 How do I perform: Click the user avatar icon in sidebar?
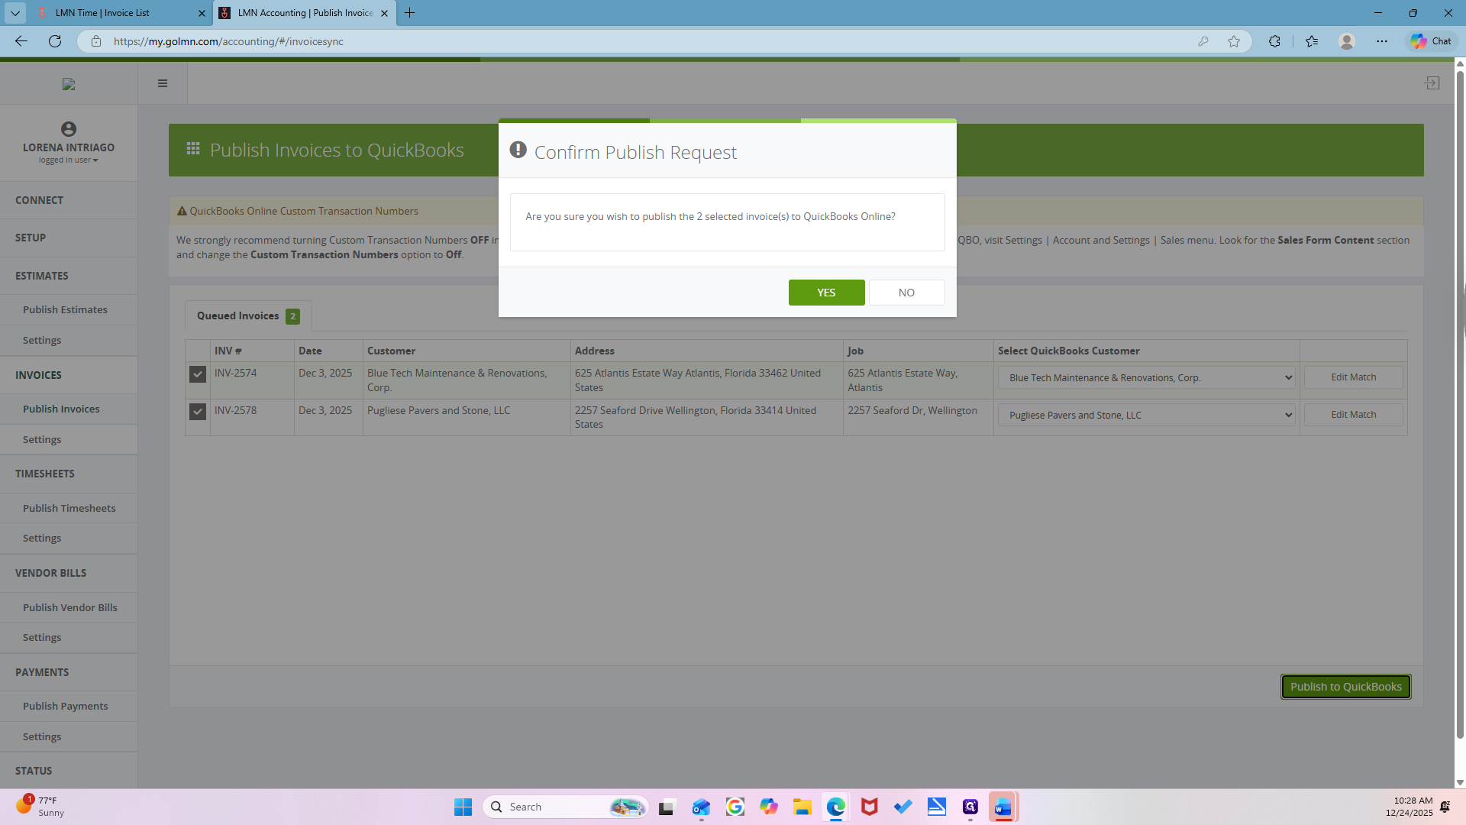point(69,129)
